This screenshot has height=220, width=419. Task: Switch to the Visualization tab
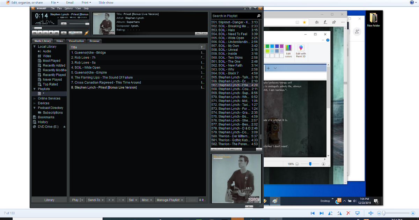76,41
